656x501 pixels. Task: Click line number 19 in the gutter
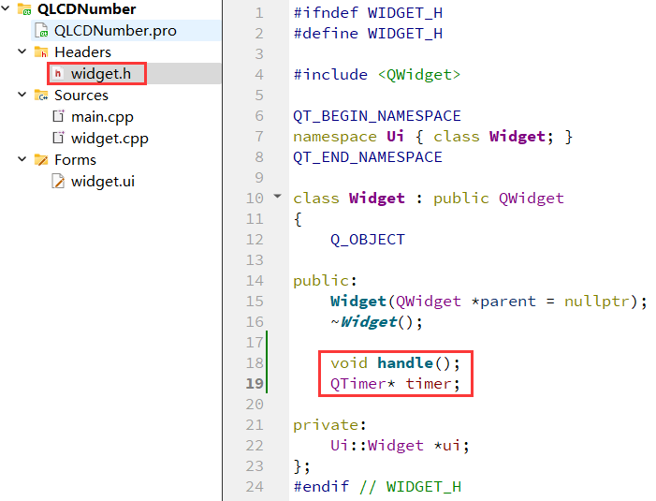point(255,383)
